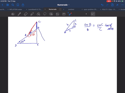This screenshot has height=93, width=125.
Task: Tap the clock showing 6:35 PM
Action: (4, 1)
